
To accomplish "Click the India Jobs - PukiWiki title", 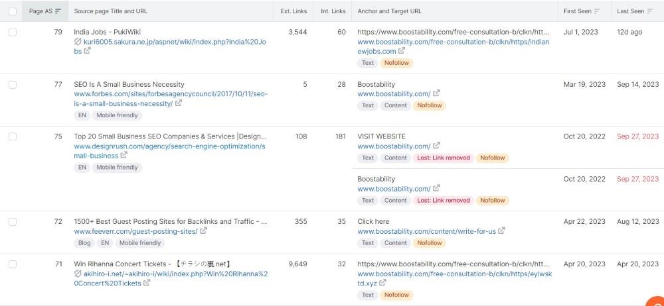I will [107, 32].
